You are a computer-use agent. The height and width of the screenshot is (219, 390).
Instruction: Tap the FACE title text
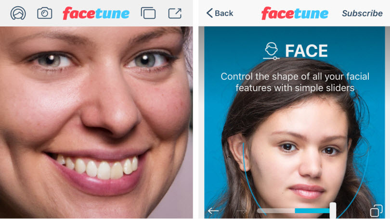tap(306, 51)
